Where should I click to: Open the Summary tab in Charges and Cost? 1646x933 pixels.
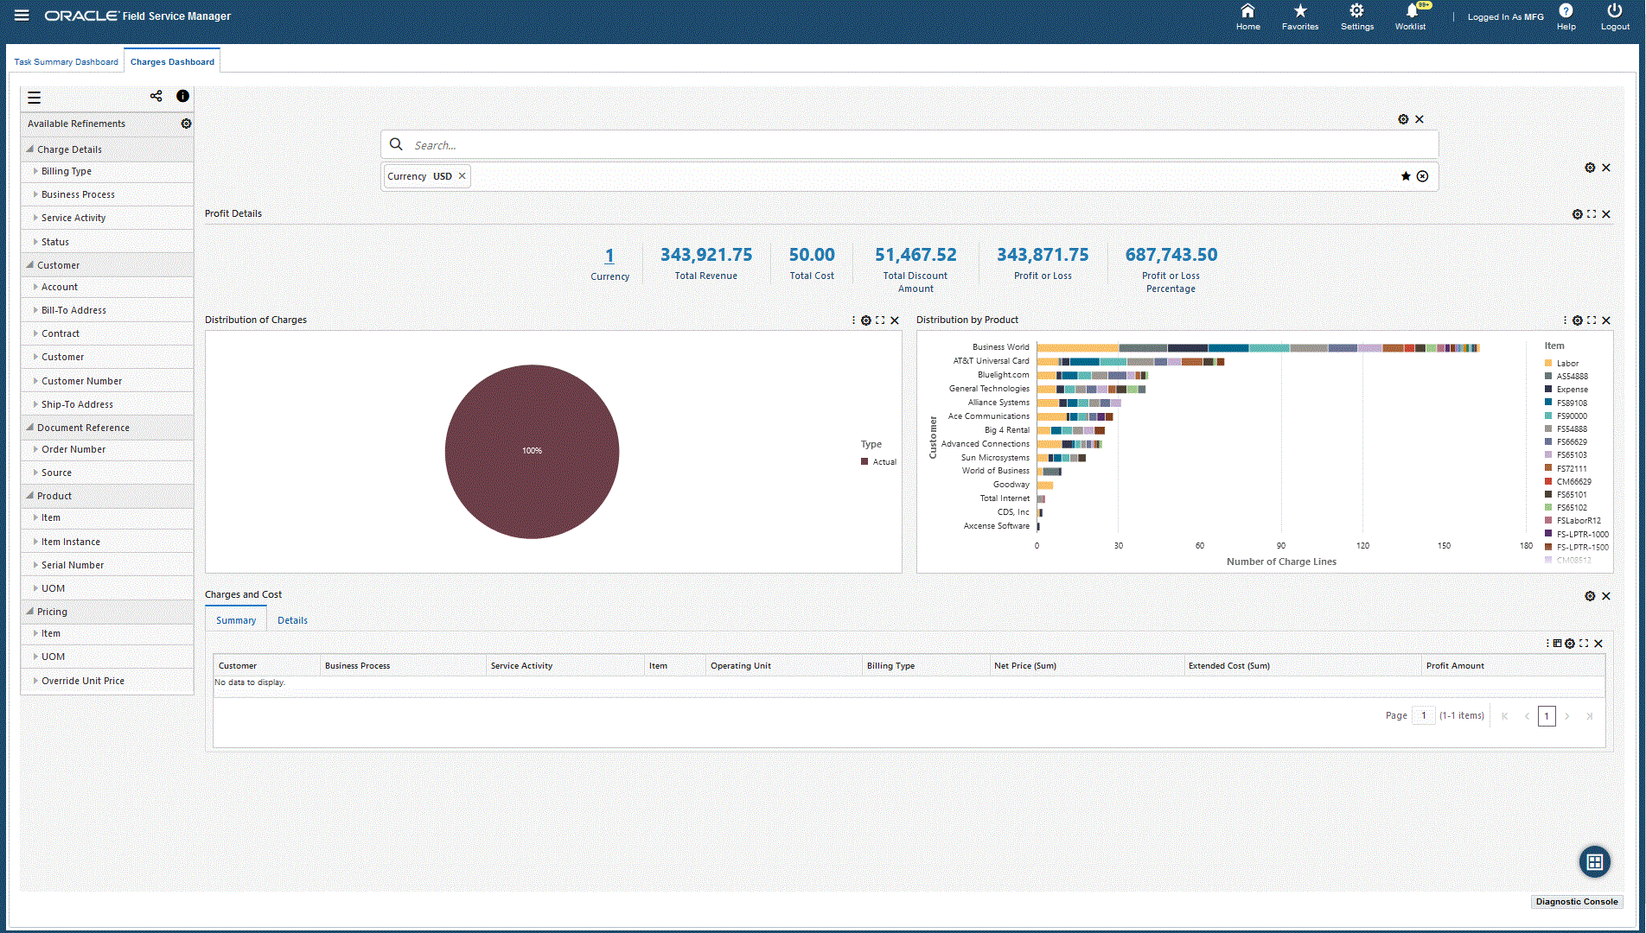(236, 620)
